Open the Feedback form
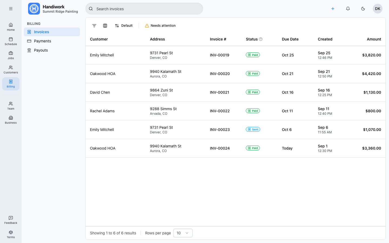Viewport: 389px width, 243px height. [x=11, y=220]
